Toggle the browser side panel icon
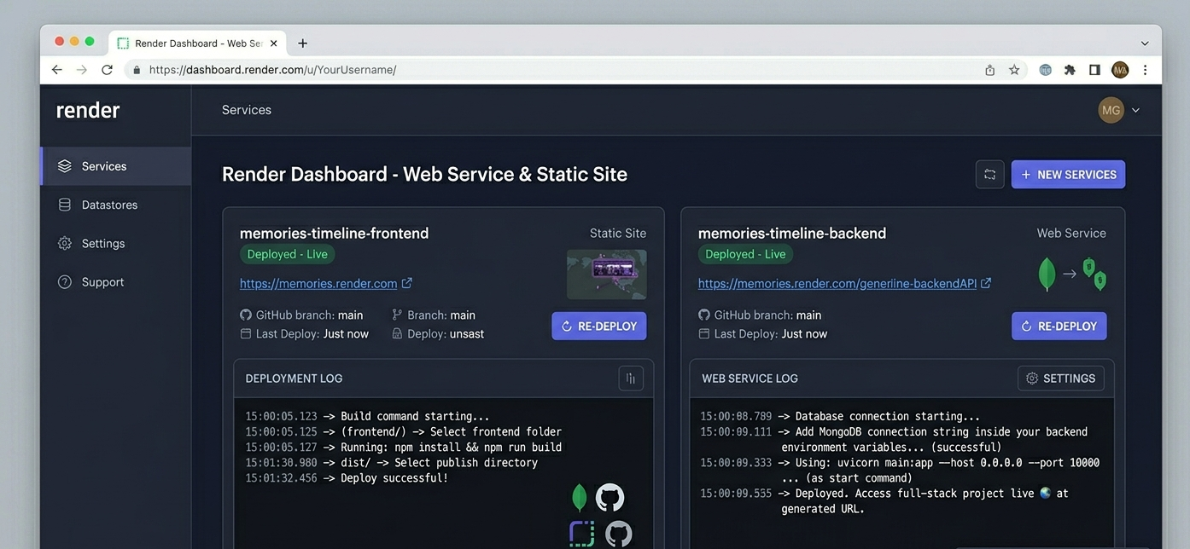 [1094, 70]
